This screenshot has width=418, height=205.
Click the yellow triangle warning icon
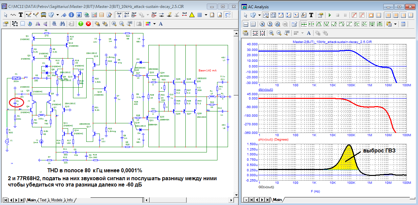coord(192,15)
